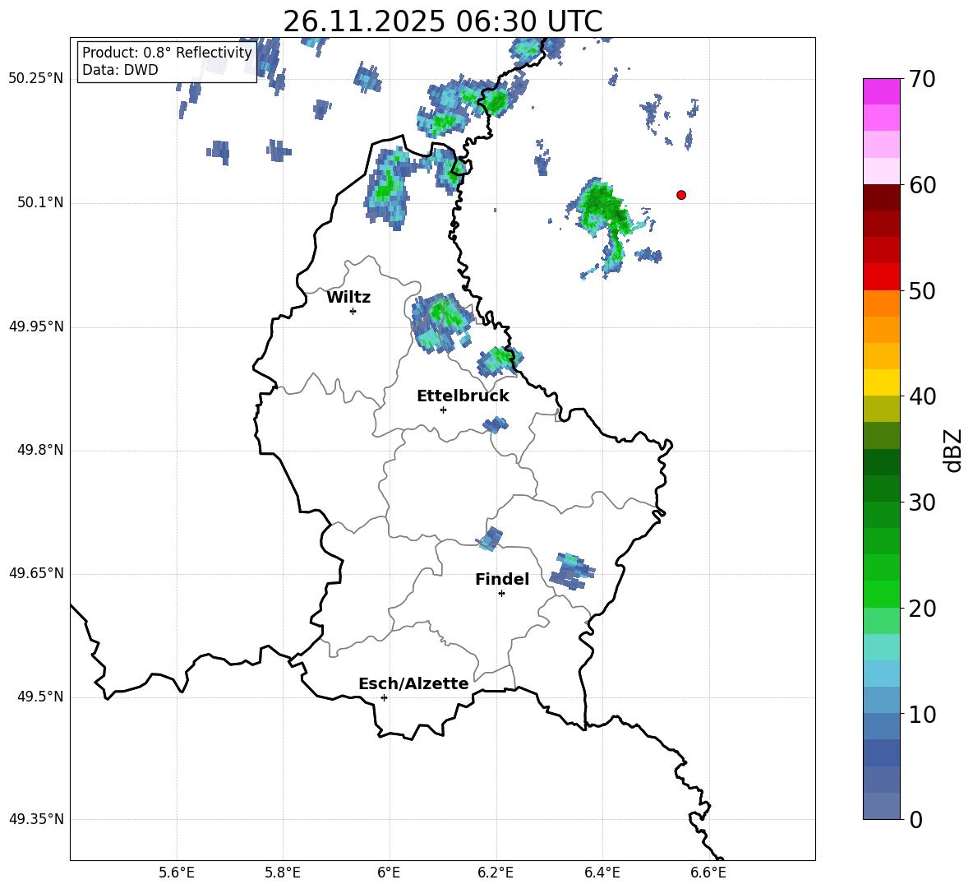Click the Esch/Alzette city label
Screen dimensions: 973x889
click(413, 683)
